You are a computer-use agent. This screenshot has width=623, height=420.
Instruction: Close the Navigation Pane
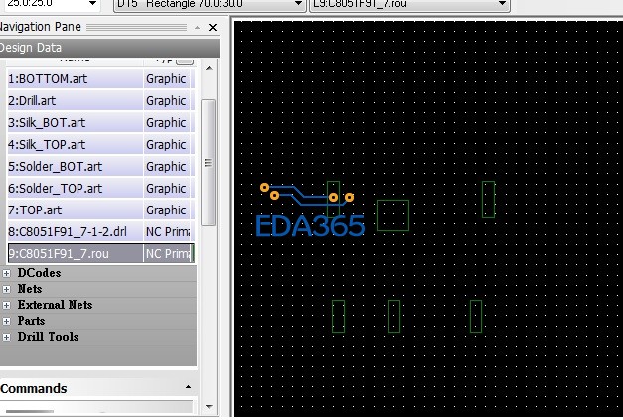(213, 28)
